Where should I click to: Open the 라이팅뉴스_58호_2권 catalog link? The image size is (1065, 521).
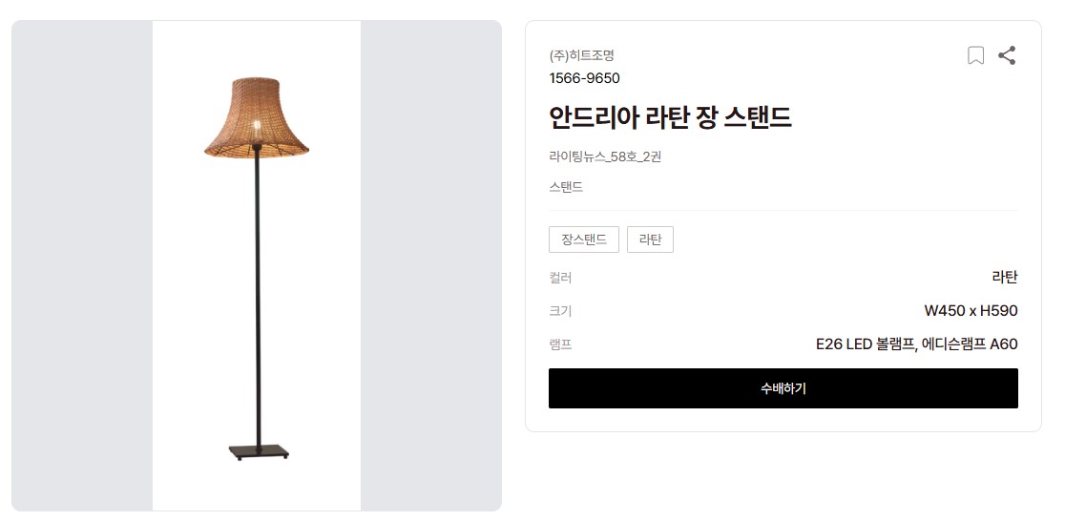(x=605, y=156)
